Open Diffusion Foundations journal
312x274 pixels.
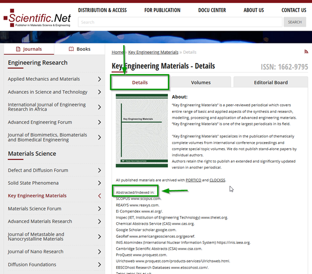click(x=32, y=265)
